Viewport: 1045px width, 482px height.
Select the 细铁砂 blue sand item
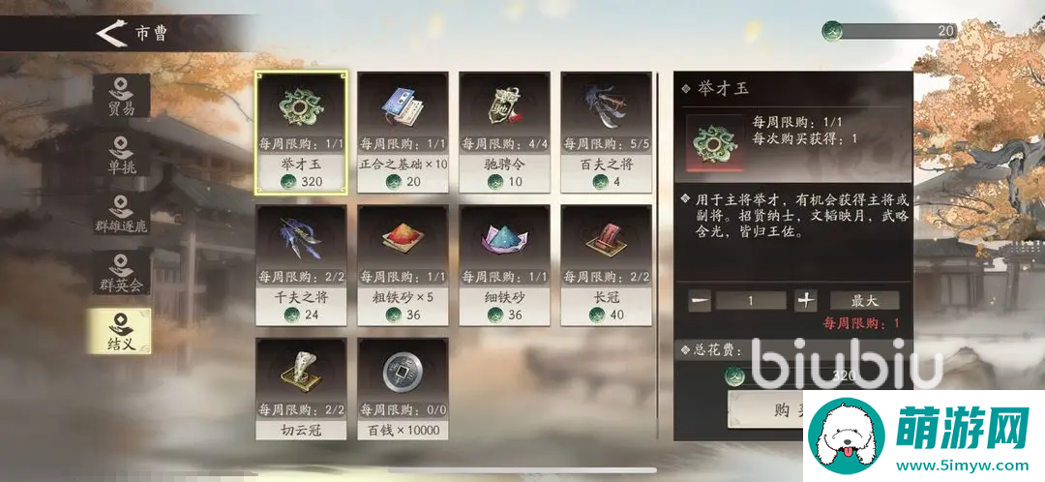click(504, 265)
